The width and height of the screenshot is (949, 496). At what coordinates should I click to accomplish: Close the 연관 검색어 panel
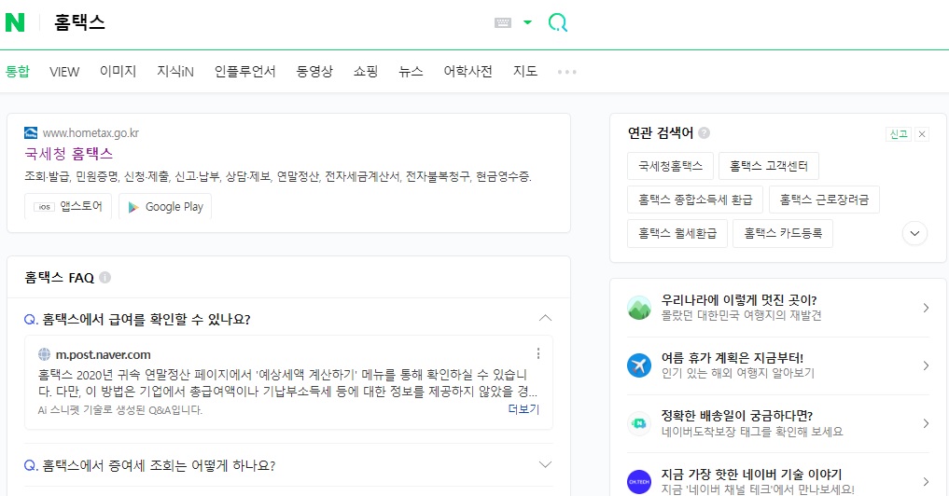922,134
